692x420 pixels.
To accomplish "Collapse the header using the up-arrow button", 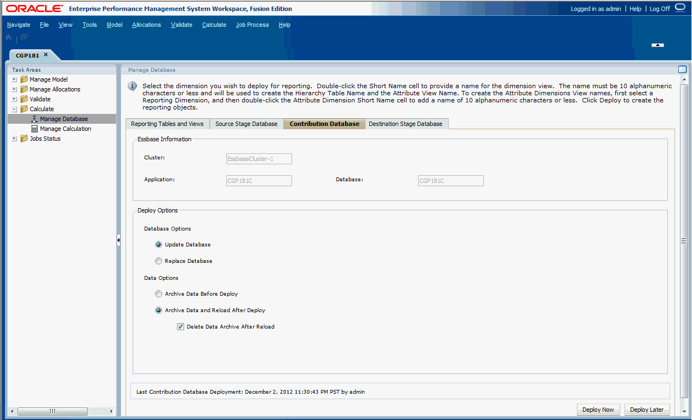I will coord(657,45).
